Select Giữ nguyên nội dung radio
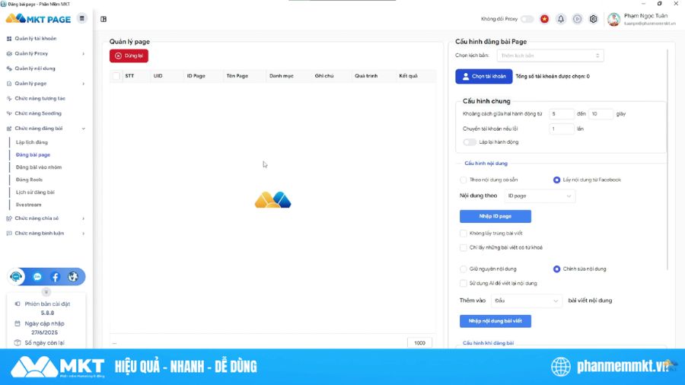This screenshot has height=385, width=685. [463, 269]
